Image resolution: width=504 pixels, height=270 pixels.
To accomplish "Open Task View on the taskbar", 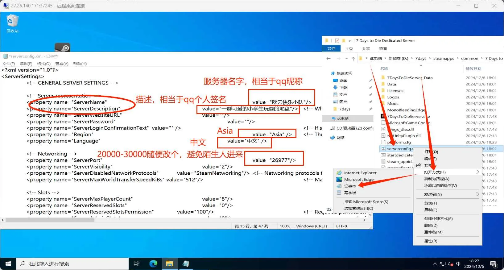I will [x=137, y=264].
